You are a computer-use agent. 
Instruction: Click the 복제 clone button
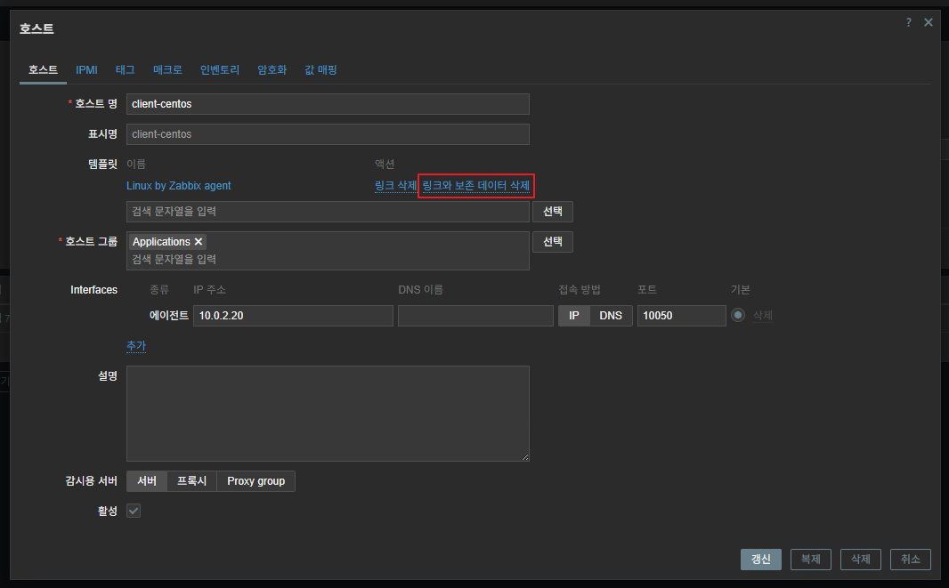coord(810,559)
